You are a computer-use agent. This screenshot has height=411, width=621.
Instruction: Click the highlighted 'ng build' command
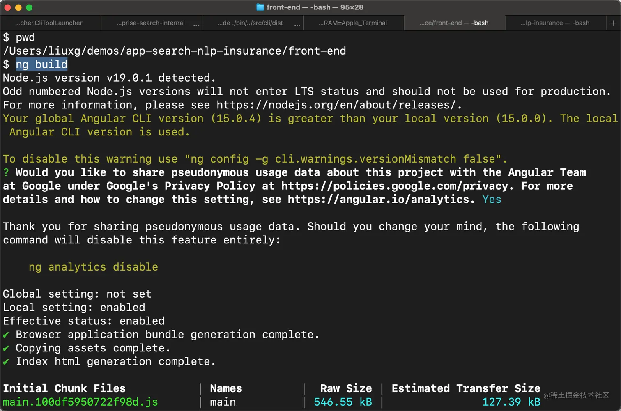pyautogui.click(x=41, y=64)
